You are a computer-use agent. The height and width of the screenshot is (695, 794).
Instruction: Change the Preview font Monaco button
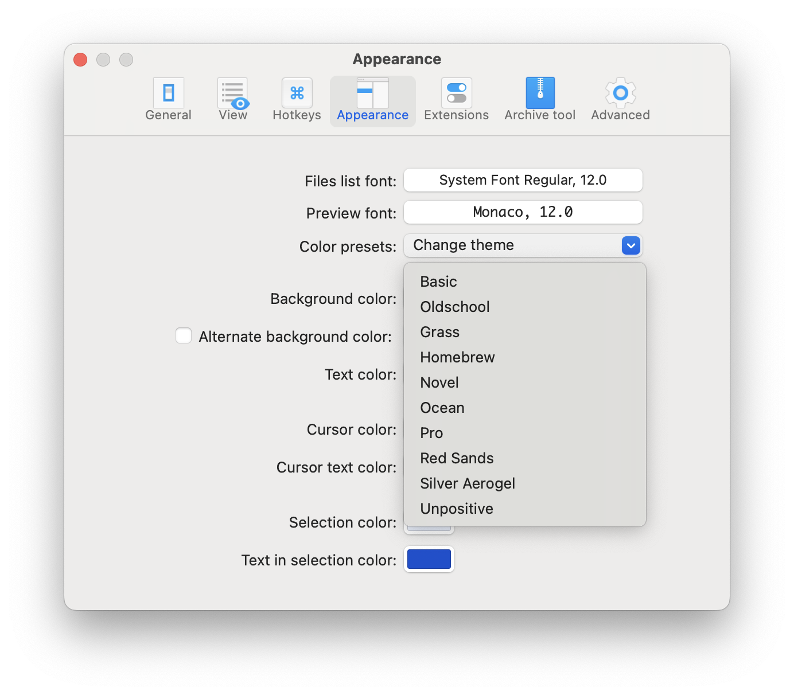click(x=523, y=212)
